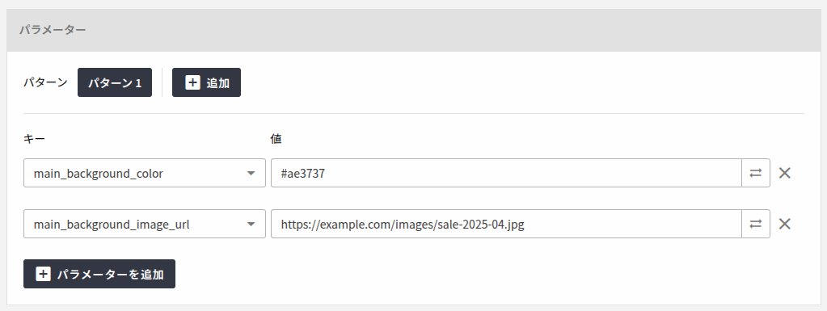Image resolution: width=827 pixels, height=311 pixels.
Task: Click the vertical separator between パターン 1 and 追加
Action: [x=162, y=82]
